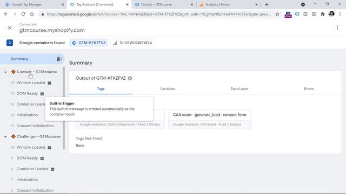Select the GTM-KTKZFVZ container chip
346x194 pixels.
[89, 43]
